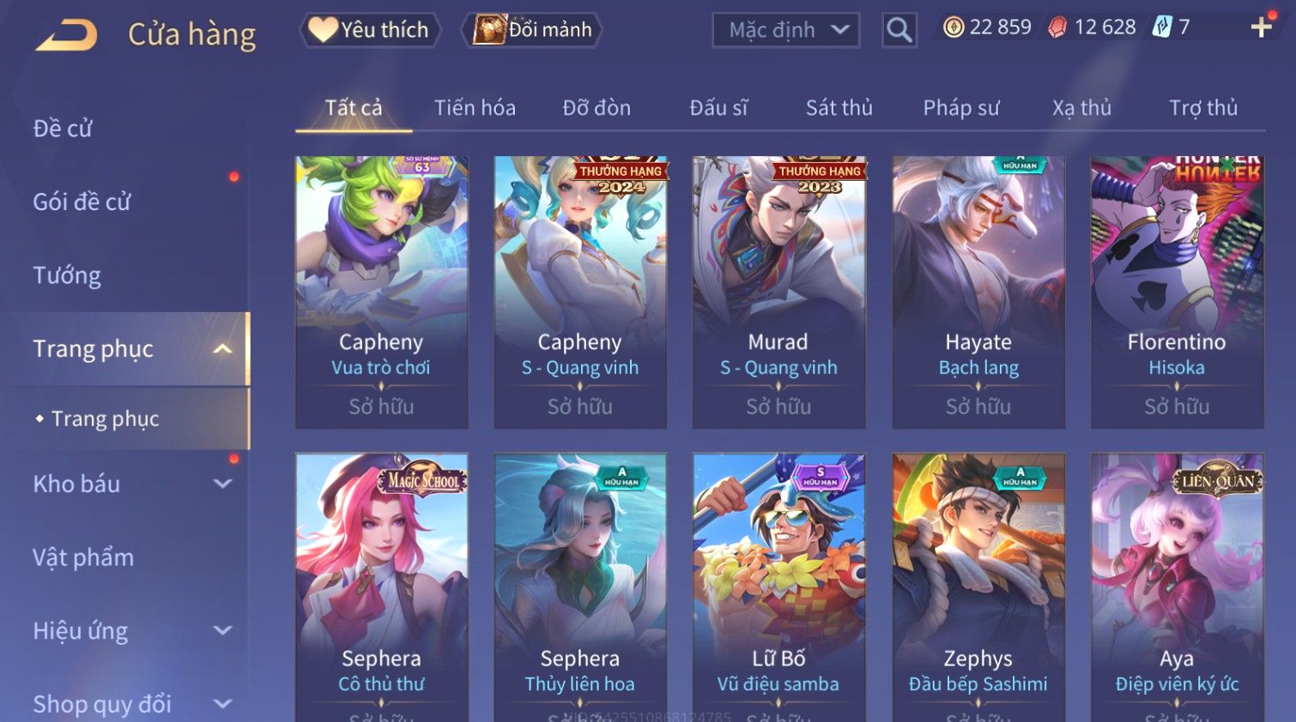Click the gold coin balance icon
1296x722 pixels.
[x=953, y=27]
